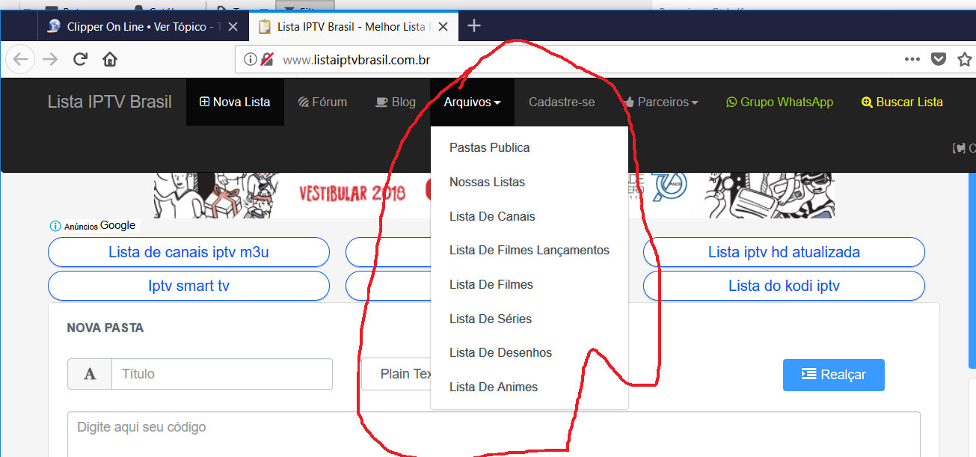The width and height of the screenshot is (976, 457).
Task: Go back with the browser back arrow
Action: (22, 60)
